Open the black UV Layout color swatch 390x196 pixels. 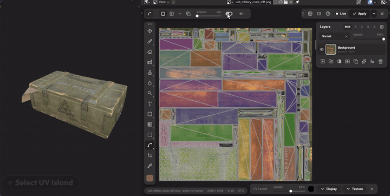311,189
